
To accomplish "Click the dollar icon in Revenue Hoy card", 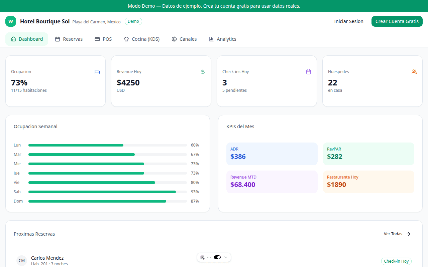I will tap(203, 72).
